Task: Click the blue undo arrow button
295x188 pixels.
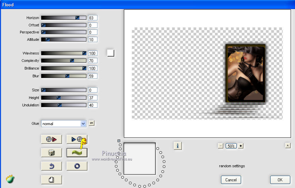Action: click(51, 166)
